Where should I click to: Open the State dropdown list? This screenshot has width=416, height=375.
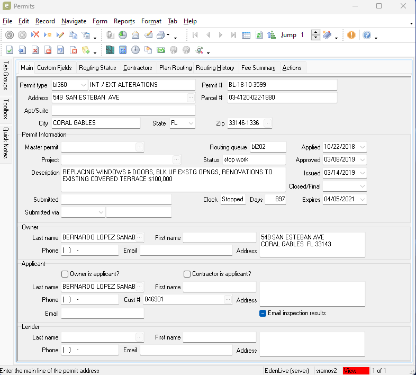(191, 123)
